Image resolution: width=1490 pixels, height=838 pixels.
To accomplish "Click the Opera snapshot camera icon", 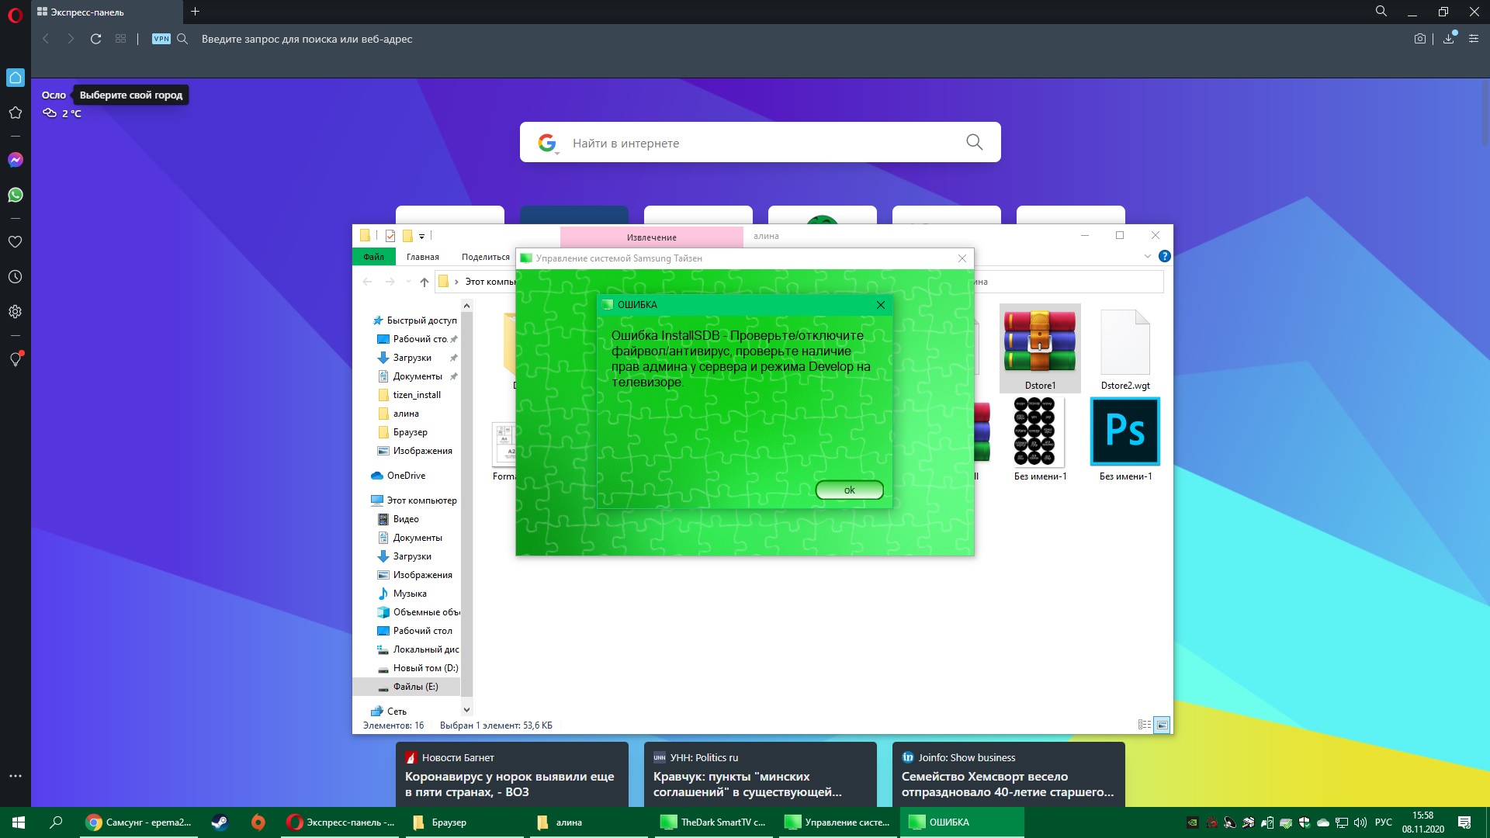I will [1419, 39].
